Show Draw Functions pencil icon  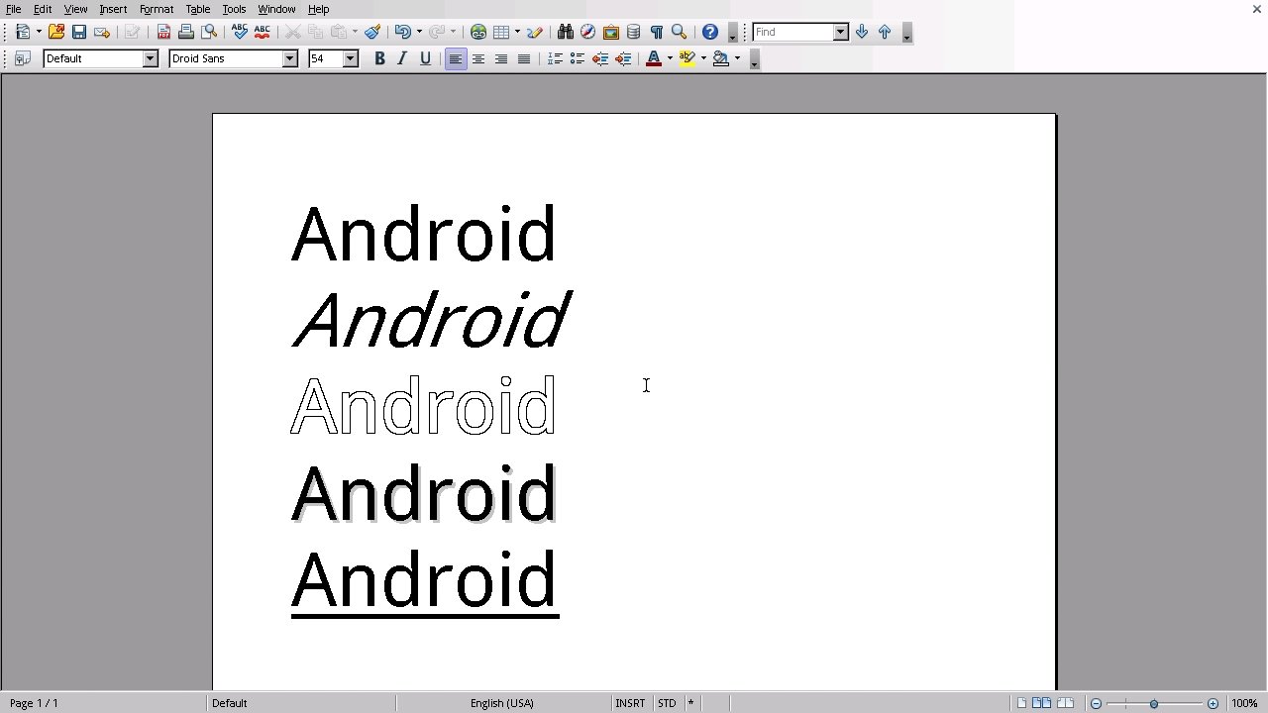pos(535,32)
